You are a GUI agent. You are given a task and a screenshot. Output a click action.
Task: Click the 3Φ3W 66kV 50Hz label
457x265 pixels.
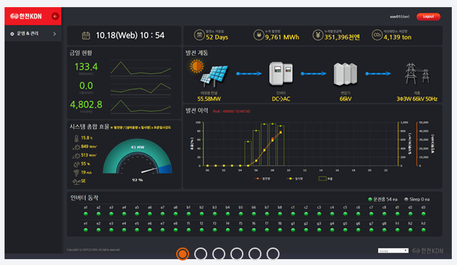tap(417, 99)
